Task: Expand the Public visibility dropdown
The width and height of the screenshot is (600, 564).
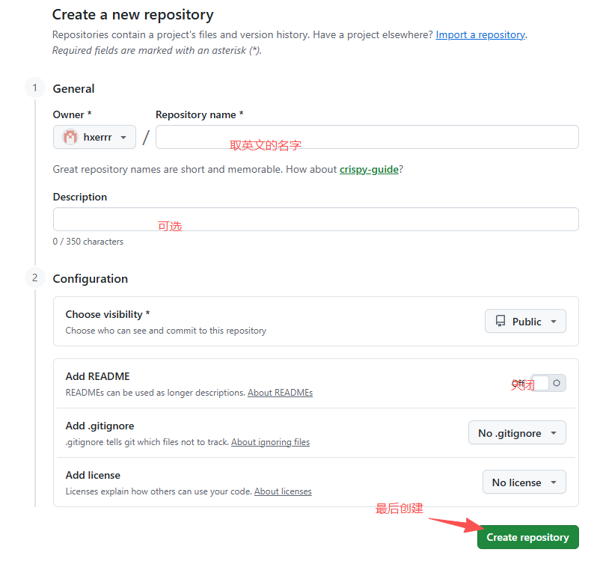Action: [x=525, y=321]
